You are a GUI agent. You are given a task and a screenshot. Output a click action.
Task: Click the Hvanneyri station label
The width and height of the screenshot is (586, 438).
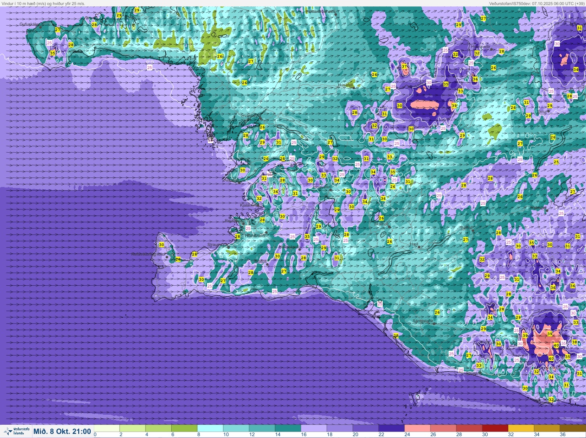coord(250,116)
